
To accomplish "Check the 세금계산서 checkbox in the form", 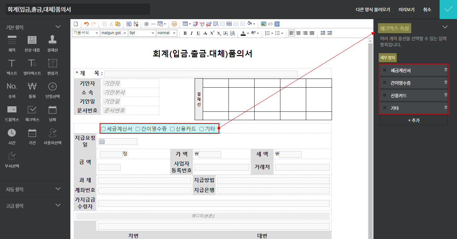I will click(x=103, y=129).
